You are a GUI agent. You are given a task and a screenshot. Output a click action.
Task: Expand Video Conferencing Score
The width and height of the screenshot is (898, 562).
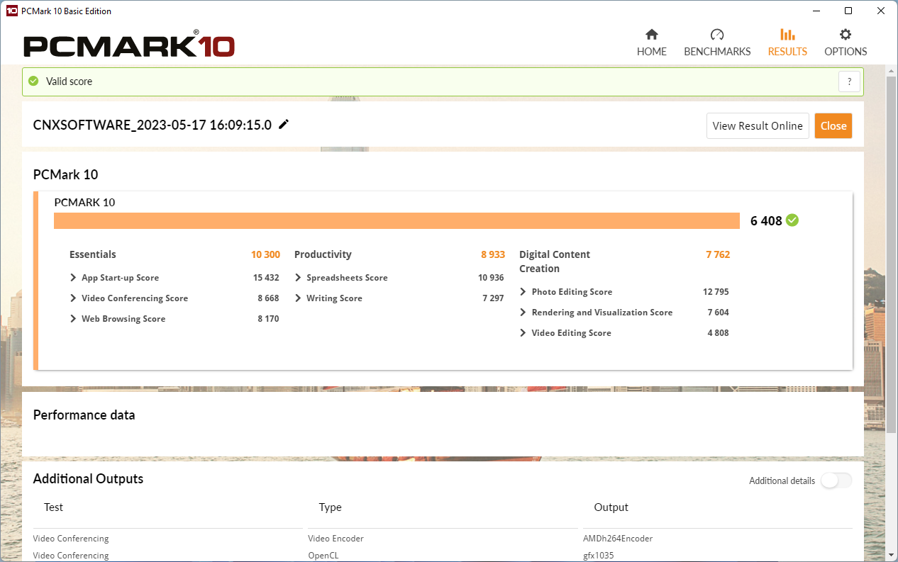pos(73,298)
